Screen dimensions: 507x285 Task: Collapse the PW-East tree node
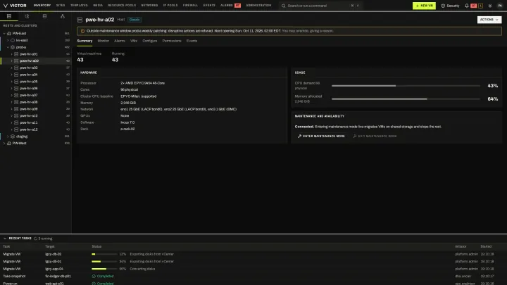coord(4,33)
